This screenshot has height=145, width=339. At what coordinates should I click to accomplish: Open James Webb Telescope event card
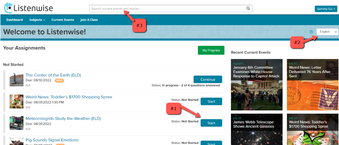click(x=257, y=129)
